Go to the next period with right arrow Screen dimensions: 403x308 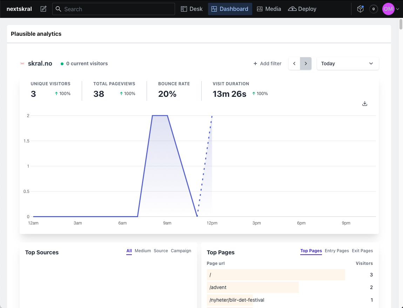305,63
